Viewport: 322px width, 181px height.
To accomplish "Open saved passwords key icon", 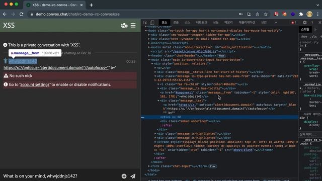I will pyautogui.click(x=240, y=14).
